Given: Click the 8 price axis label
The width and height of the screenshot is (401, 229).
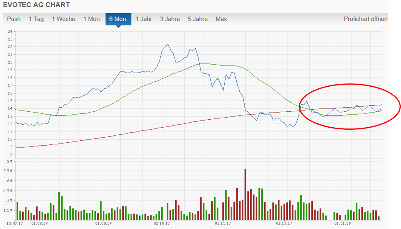Looking at the screenshot, I should [11, 155].
